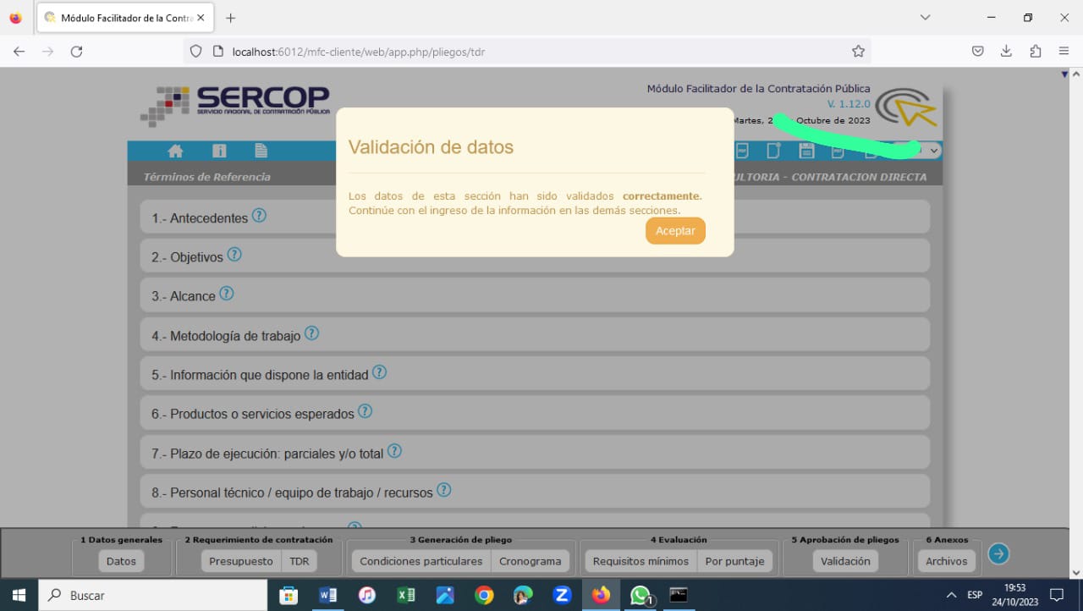Screen dimensions: 1083x611
Task: Click help icon beside Plazo de ejecución
Action: click(x=394, y=451)
